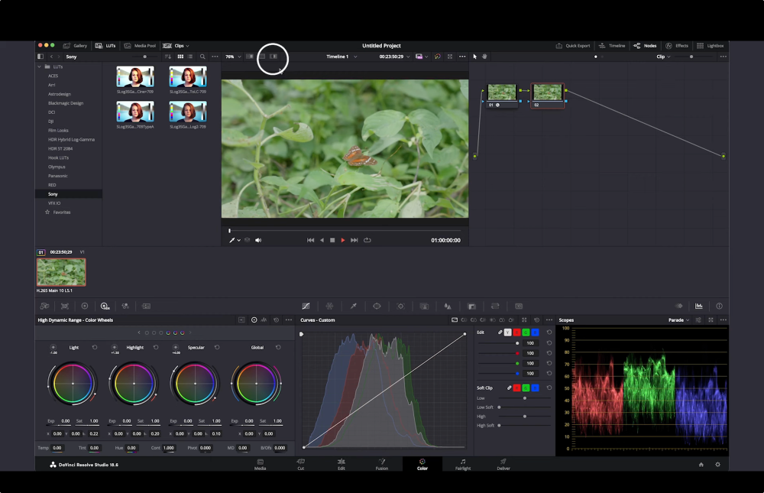The height and width of the screenshot is (493, 764).
Task: Select the Blackmagic Design LUT folder
Action: click(x=66, y=103)
